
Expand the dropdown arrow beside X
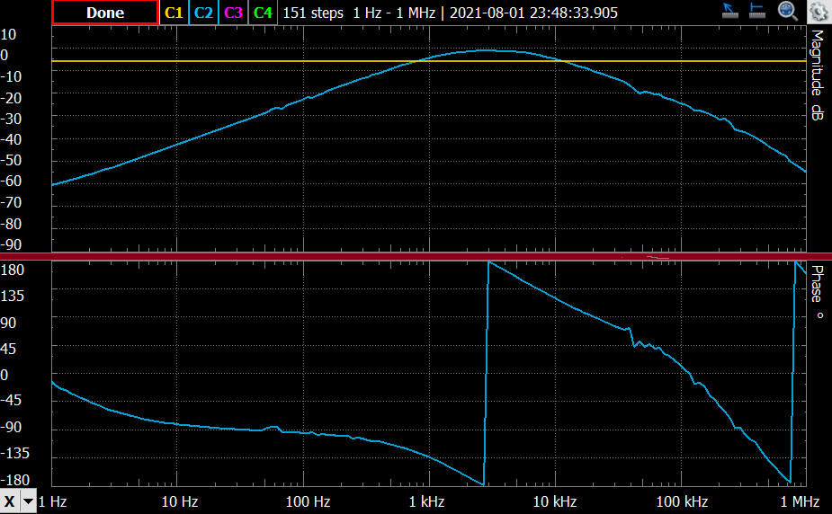coord(28,501)
